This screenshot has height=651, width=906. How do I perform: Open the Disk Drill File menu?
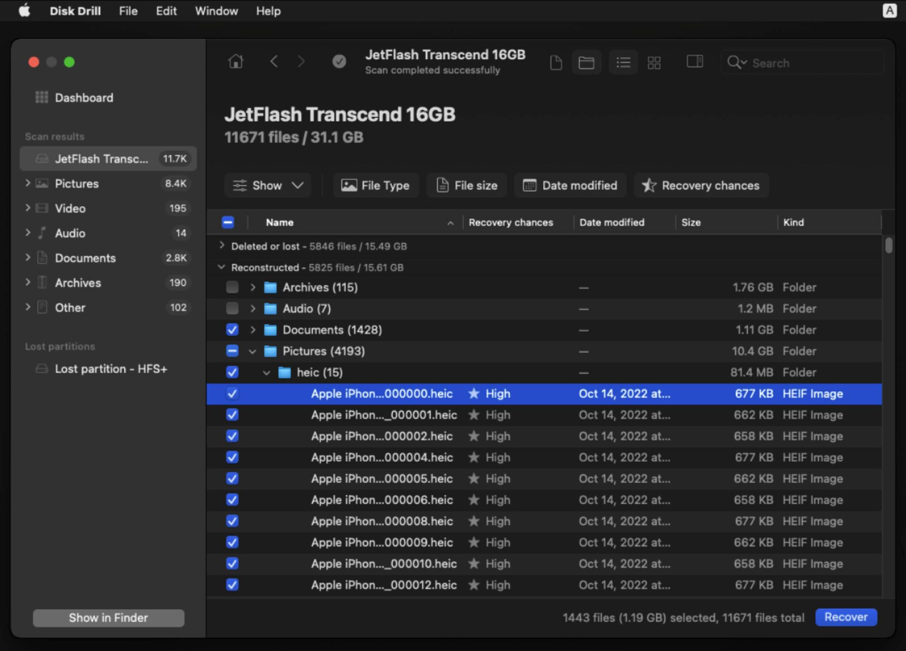click(128, 11)
